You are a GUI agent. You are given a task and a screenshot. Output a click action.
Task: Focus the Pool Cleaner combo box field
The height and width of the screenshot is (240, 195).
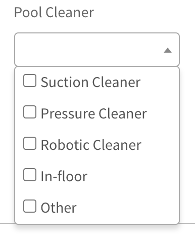[97, 50]
